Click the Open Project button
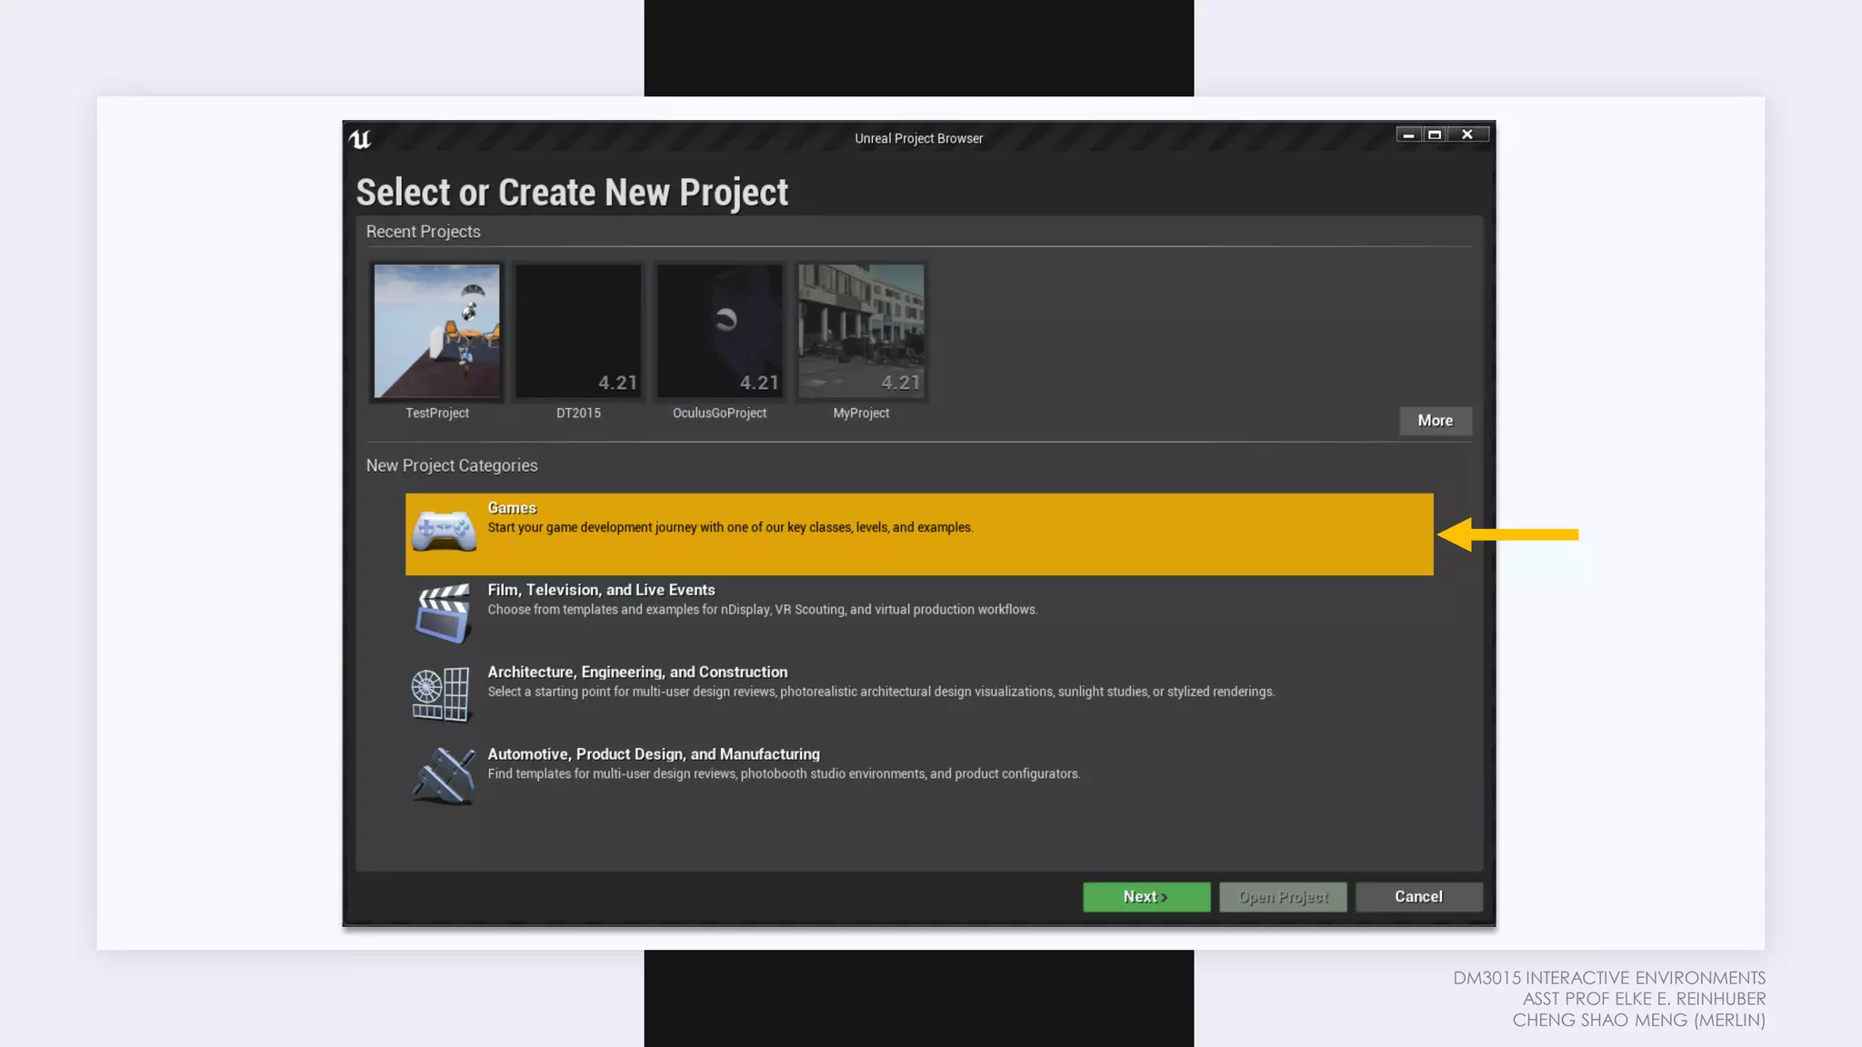Screen dimensions: 1862x1047 point(1283,897)
